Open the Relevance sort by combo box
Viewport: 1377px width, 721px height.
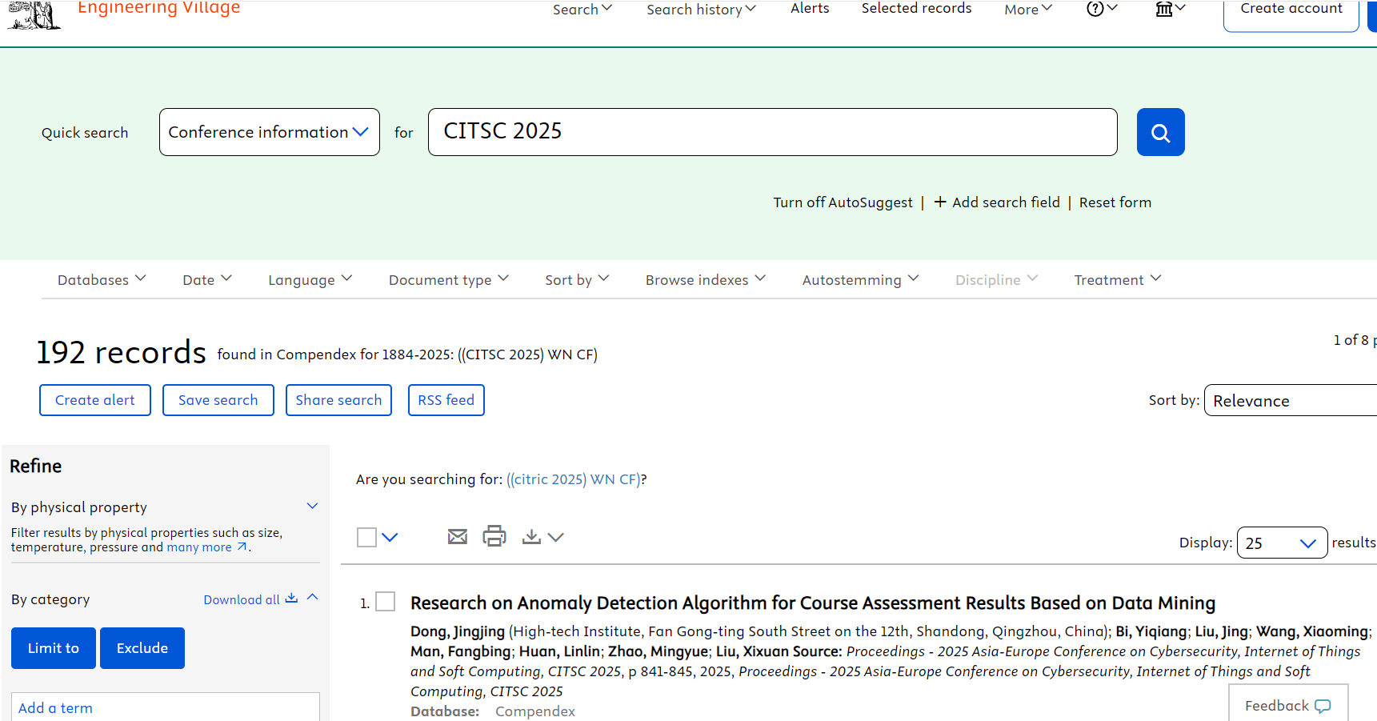click(1291, 400)
